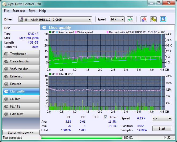This screenshot has height=142, width=177.
Task: Click the Disc quality header disc icon
Action: [x=44, y=27]
